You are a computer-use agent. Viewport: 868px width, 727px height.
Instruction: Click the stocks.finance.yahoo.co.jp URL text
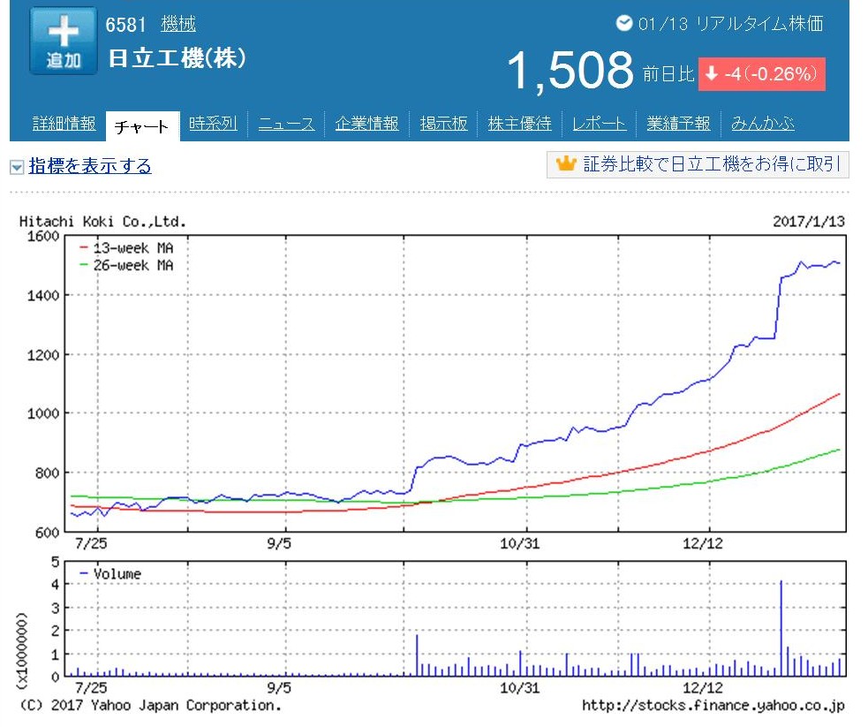[713, 706]
